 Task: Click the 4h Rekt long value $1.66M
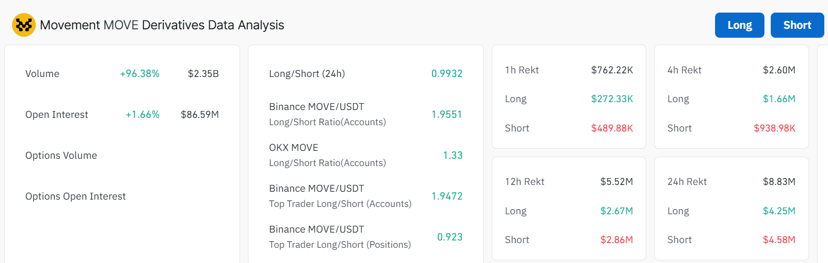[779, 99]
